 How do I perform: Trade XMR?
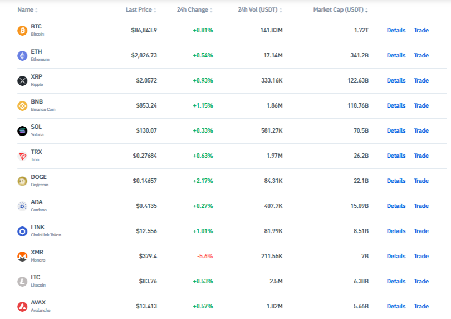421,256
